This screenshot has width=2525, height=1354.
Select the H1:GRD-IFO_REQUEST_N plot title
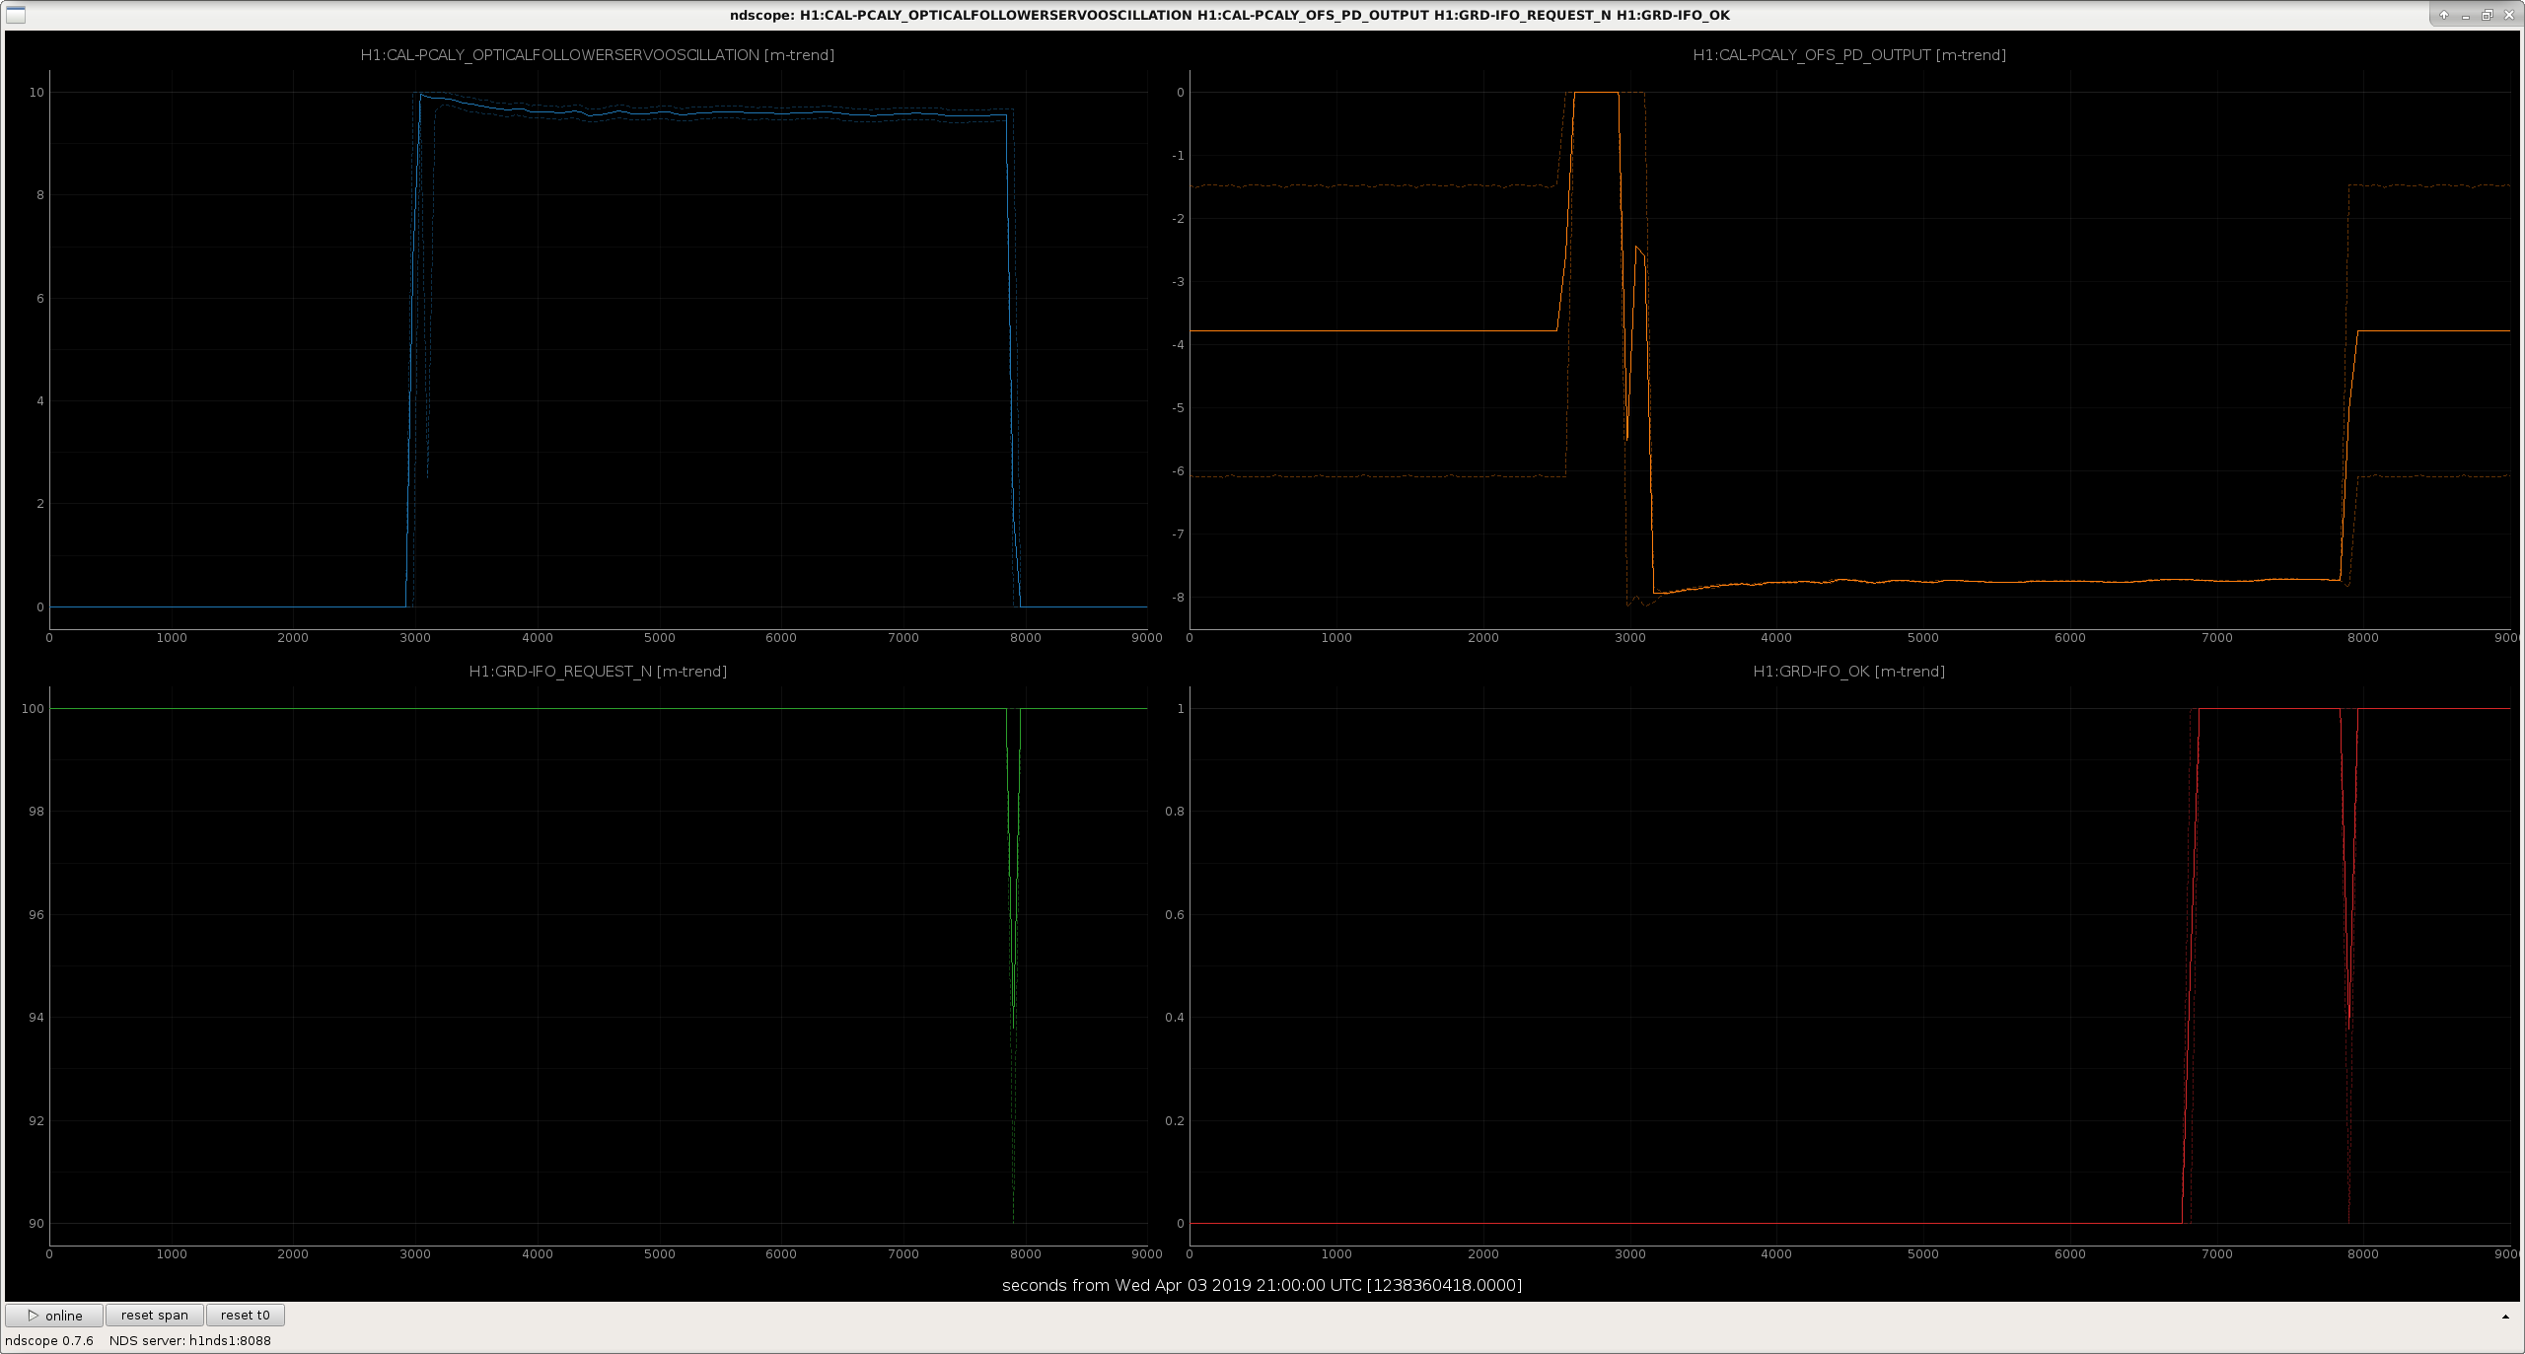pyautogui.click(x=598, y=672)
